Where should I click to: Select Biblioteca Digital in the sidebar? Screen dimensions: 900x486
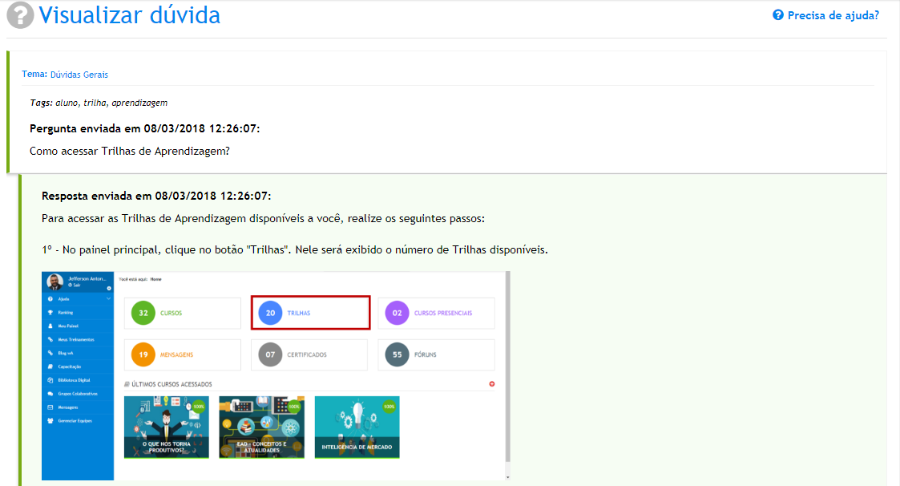76,380
